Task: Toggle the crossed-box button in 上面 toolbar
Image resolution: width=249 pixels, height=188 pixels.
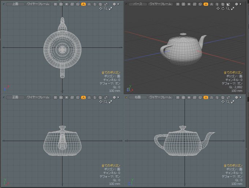Action: (67, 4)
